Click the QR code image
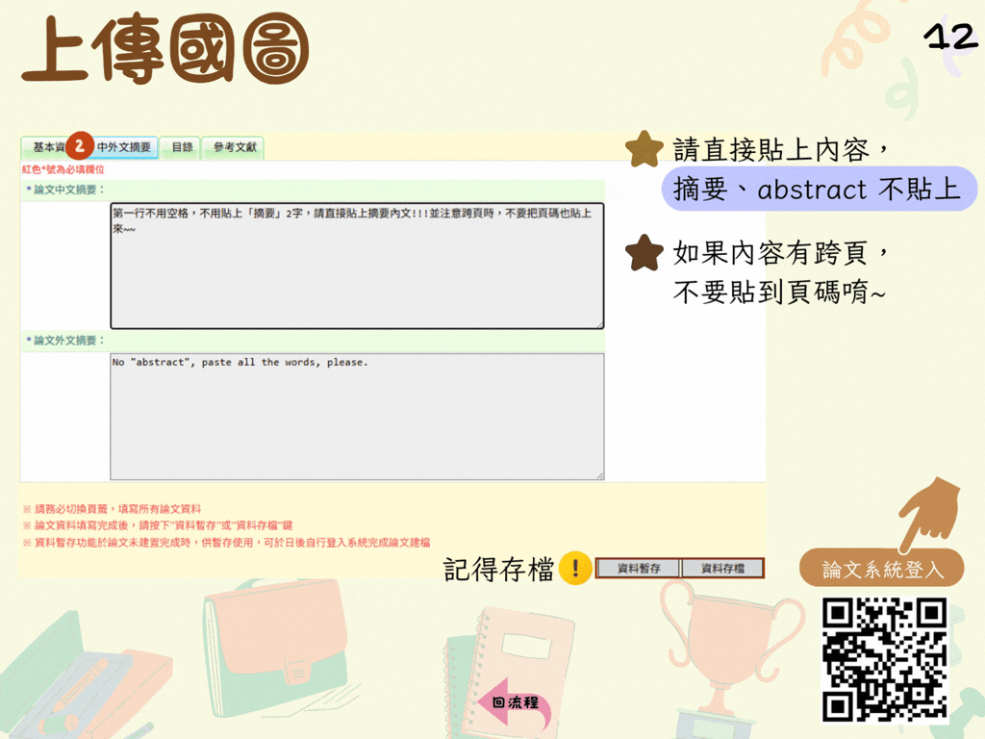Screen dimensions: 985x739 click(x=884, y=659)
